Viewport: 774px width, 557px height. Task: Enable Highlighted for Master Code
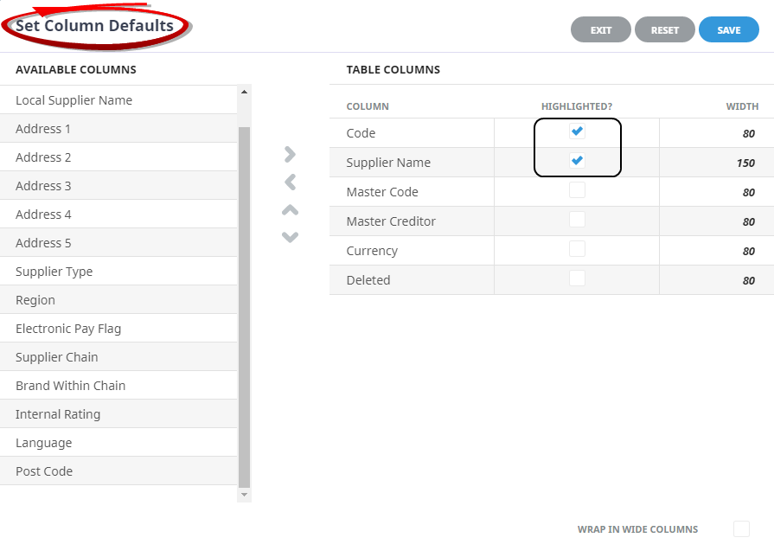[x=577, y=190]
